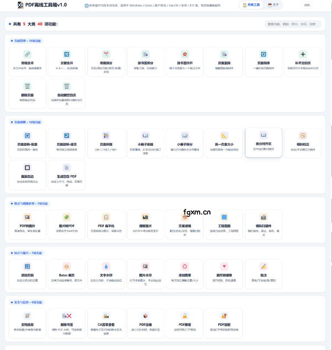Click the second 10-tool section label
This screenshot has width=332, height=350.
[x=26, y=122]
